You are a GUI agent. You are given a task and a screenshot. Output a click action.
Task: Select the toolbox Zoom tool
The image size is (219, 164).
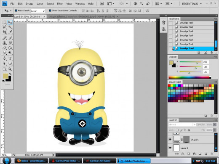pos(10,69)
